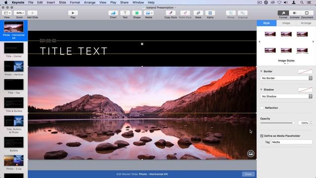Screen dimensions: 316x178
Task: Open the Apple menu
Action: (6, 2)
